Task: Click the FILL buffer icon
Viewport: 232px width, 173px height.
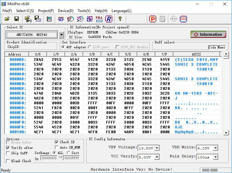Action: click(99, 19)
